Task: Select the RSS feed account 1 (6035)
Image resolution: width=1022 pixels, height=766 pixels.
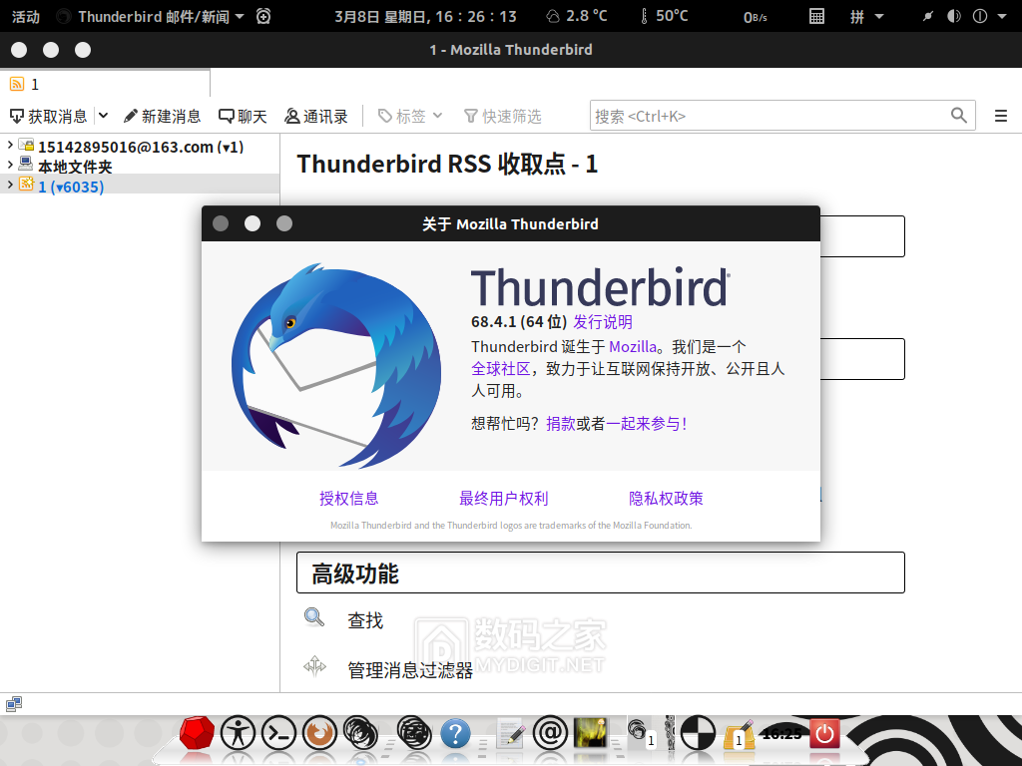Action: pyautogui.click(x=140, y=187)
